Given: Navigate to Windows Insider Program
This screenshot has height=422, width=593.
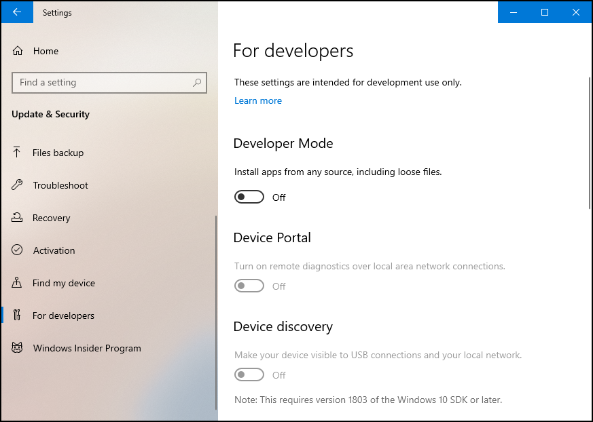Looking at the screenshot, I should [87, 348].
